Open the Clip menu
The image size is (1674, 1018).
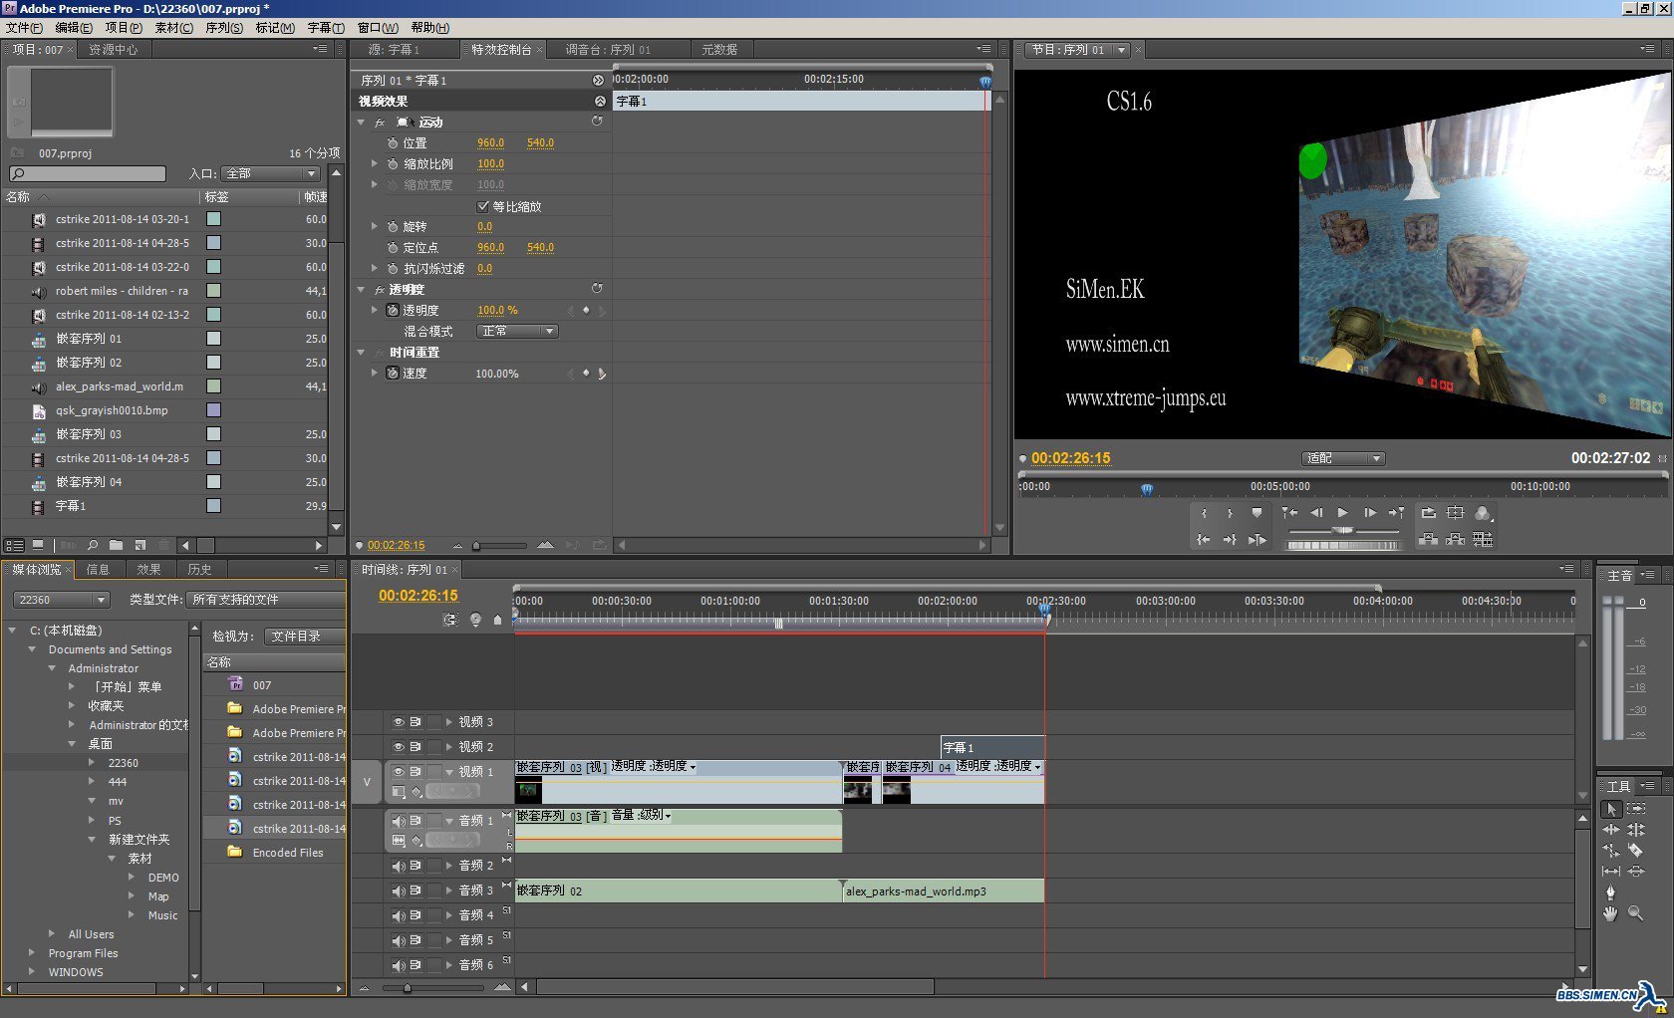tap(173, 28)
